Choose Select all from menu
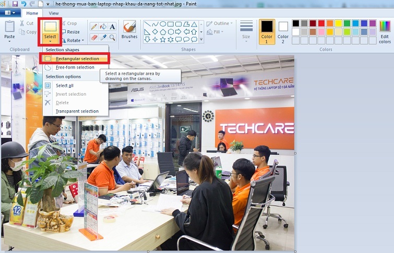 [x=64, y=86]
